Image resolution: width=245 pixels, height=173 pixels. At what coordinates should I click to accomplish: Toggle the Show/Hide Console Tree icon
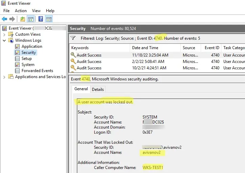(x=30, y=19)
